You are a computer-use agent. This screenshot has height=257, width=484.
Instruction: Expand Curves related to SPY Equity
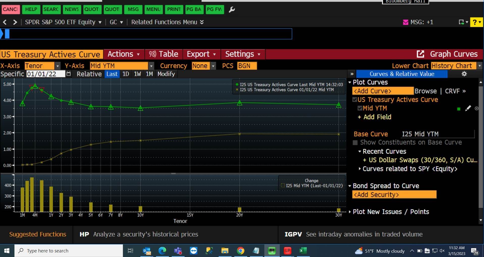360,169
